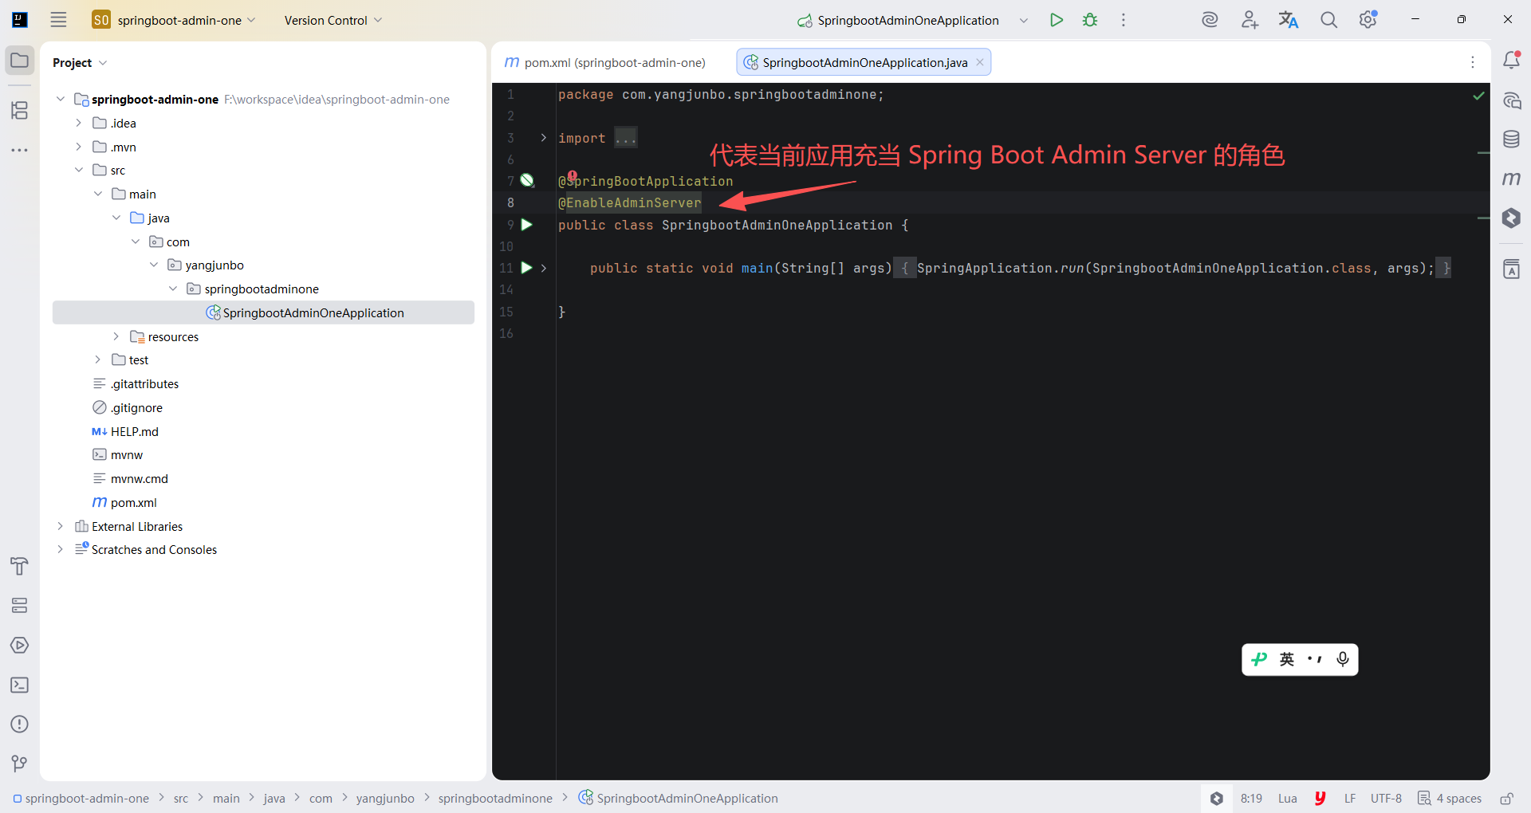
Task: Open the Database tool window icon
Action: point(1511,139)
